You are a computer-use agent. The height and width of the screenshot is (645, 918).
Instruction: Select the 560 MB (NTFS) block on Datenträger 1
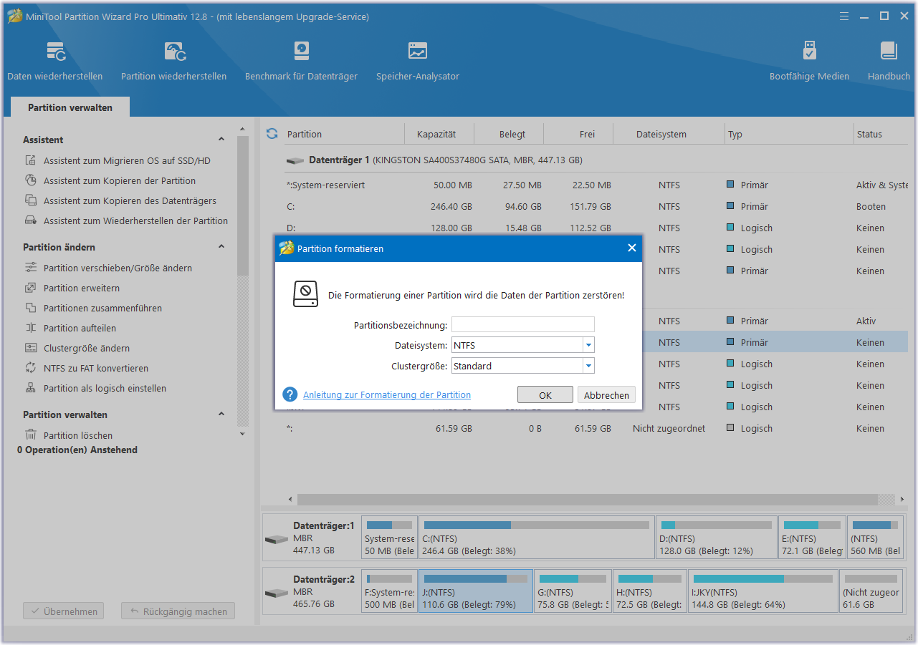point(875,538)
